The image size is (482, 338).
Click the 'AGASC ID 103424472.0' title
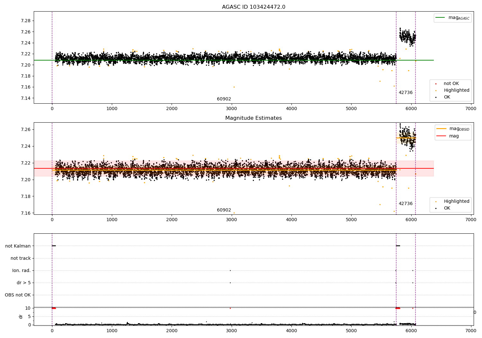[x=254, y=7]
